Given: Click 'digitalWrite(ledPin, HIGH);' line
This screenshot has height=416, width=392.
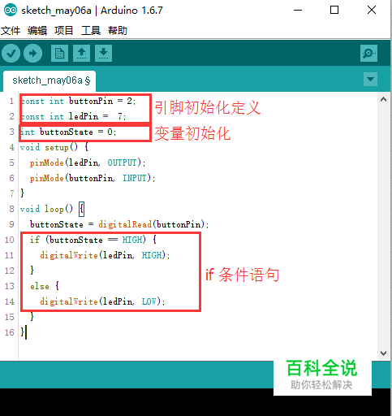Looking at the screenshot, I should coord(105,255).
